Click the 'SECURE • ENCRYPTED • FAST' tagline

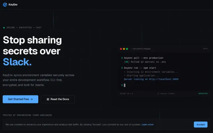[x=24, y=28]
